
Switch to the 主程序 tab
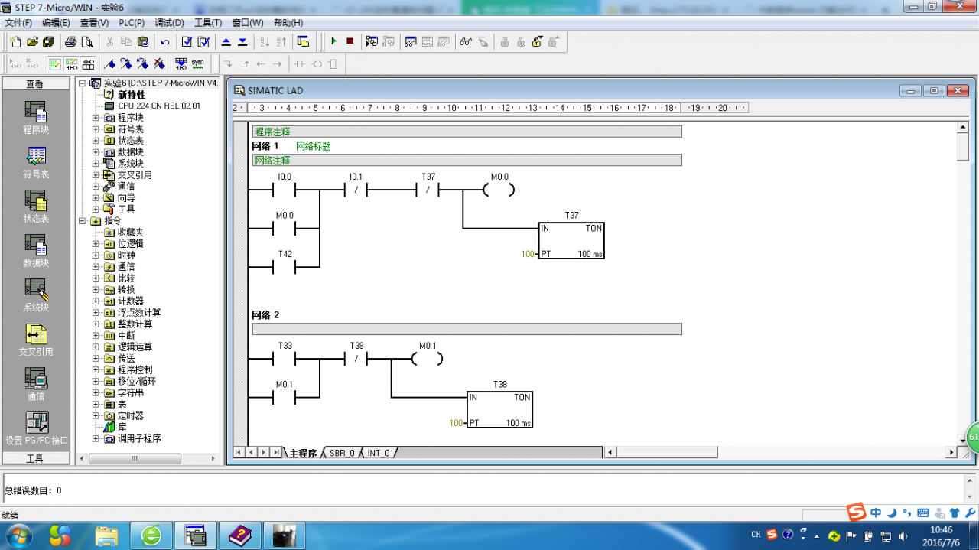[x=303, y=453]
